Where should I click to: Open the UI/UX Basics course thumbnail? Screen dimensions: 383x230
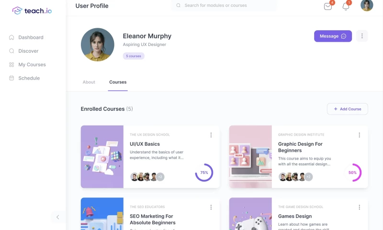coord(102,157)
